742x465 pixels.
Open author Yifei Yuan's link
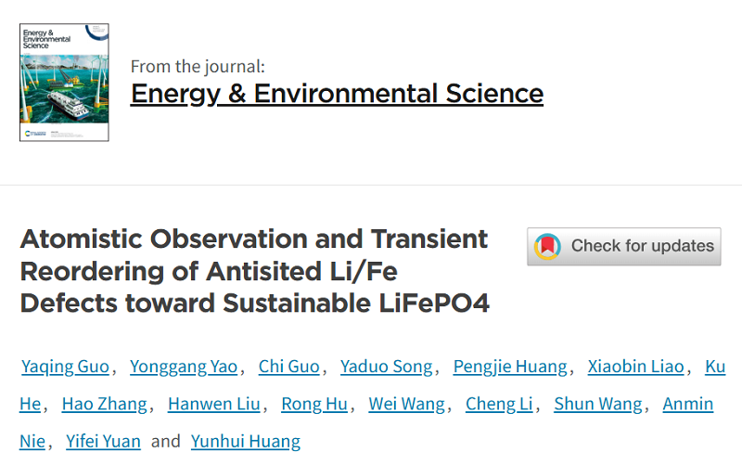pyautogui.click(x=103, y=441)
